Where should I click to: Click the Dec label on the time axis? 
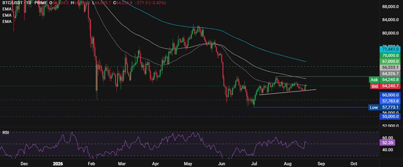click(24, 164)
